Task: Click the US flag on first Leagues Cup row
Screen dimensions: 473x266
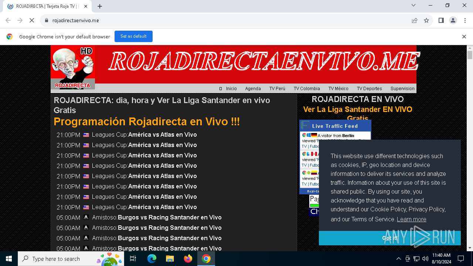Action: [86, 135]
